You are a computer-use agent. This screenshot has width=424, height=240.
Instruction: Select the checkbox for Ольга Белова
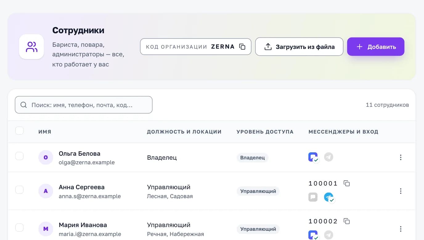pos(19,156)
